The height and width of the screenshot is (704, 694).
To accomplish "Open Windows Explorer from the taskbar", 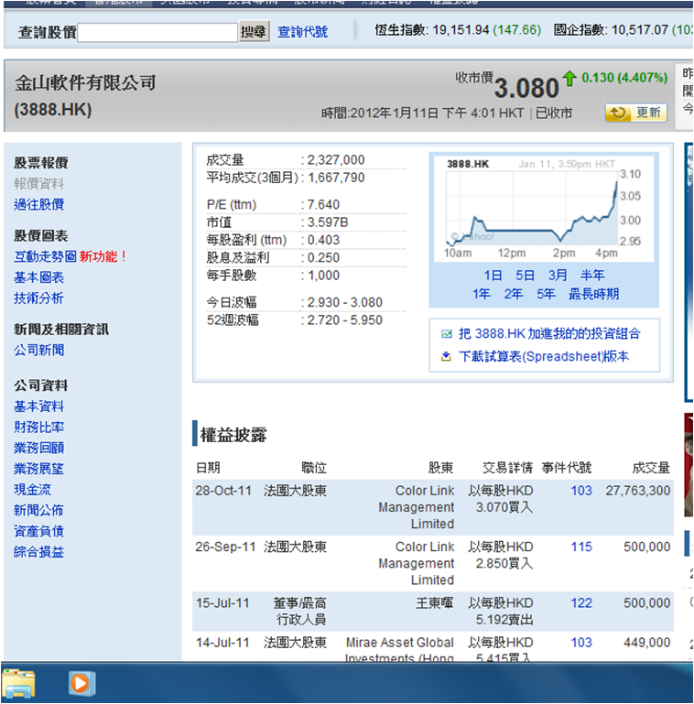I will pyautogui.click(x=18, y=683).
